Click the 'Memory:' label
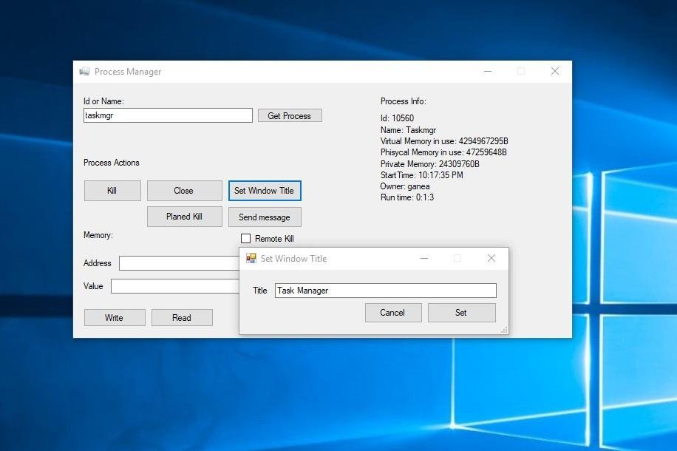Screen dimensions: 677x451 pyautogui.click(x=98, y=235)
